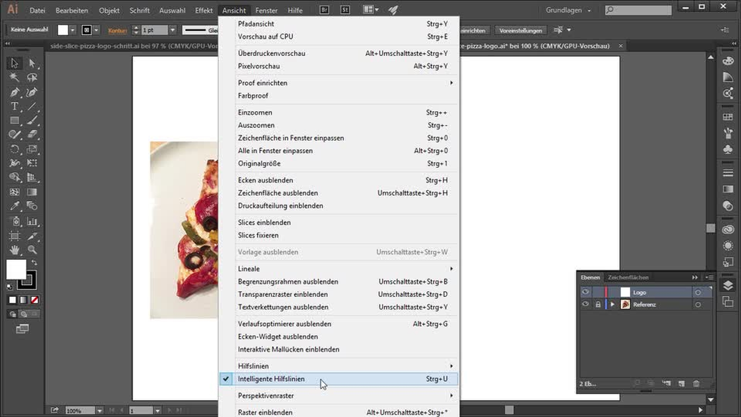This screenshot has height=417, width=741.
Task: Pick the Zoom tool in toolbar
Action: click(32, 250)
